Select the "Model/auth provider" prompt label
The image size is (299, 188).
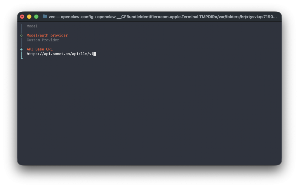click(47, 35)
